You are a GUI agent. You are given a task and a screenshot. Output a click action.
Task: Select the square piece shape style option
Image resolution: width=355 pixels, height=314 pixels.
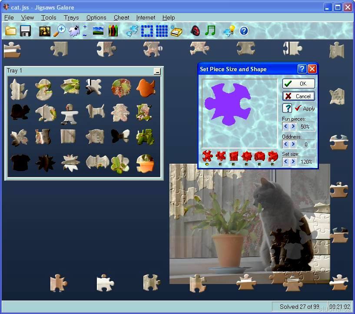pyautogui.click(x=234, y=156)
